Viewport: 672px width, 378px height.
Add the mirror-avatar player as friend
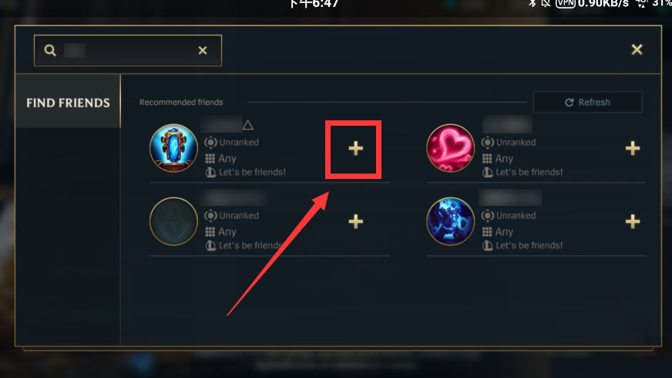(x=355, y=148)
